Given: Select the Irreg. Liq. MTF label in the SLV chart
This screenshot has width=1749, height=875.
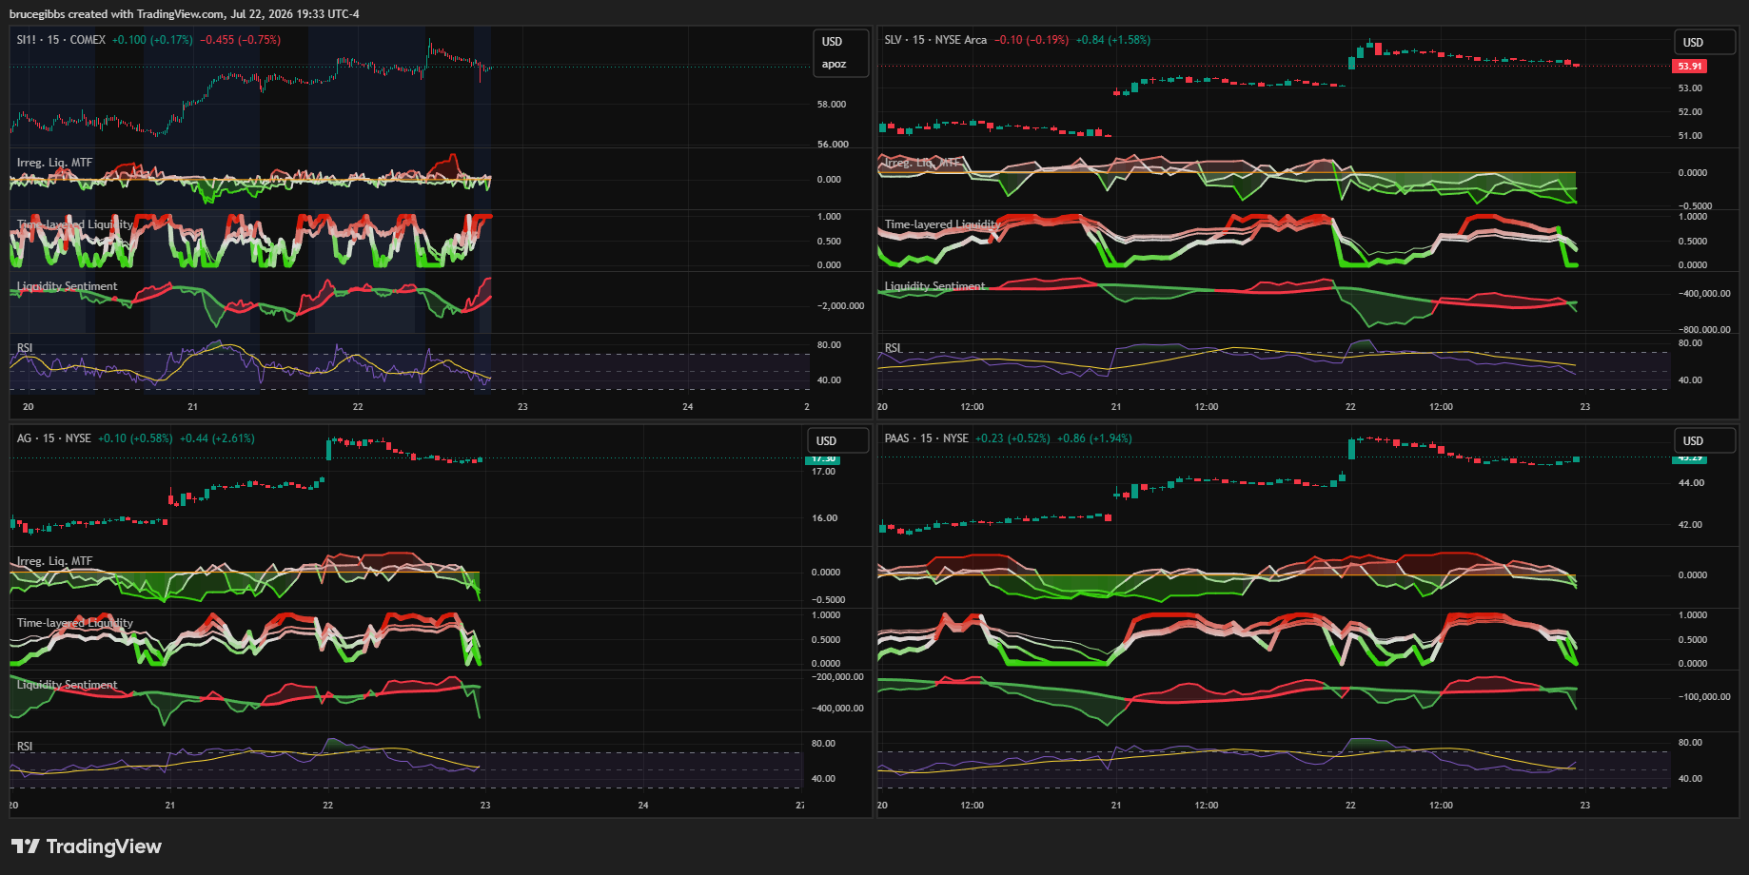Looking at the screenshot, I should 922,163.
